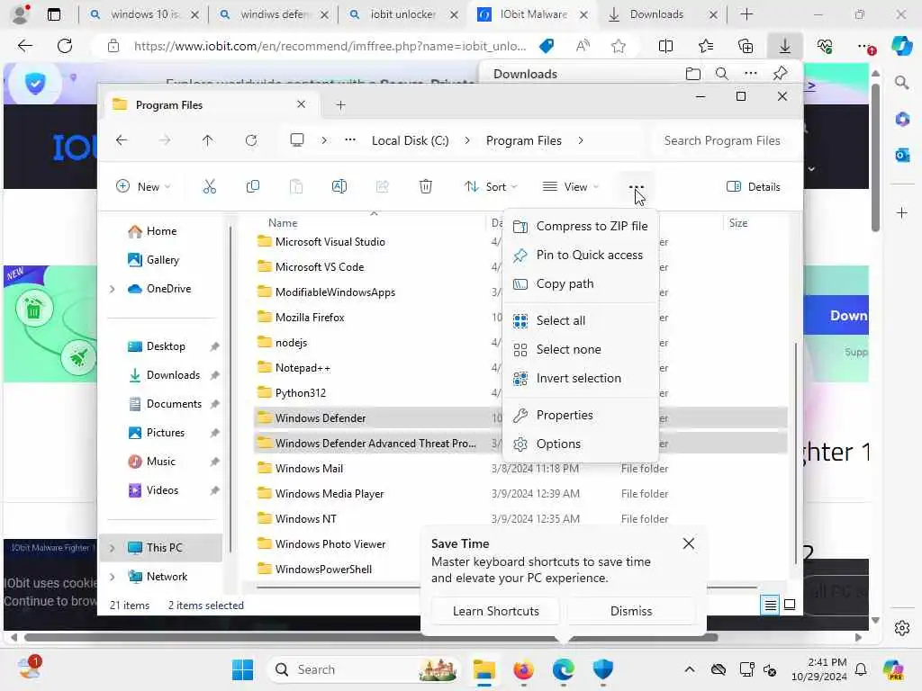This screenshot has width=922, height=691.
Task: Open the Sort dropdown
Action: click(x=491, y=187)
